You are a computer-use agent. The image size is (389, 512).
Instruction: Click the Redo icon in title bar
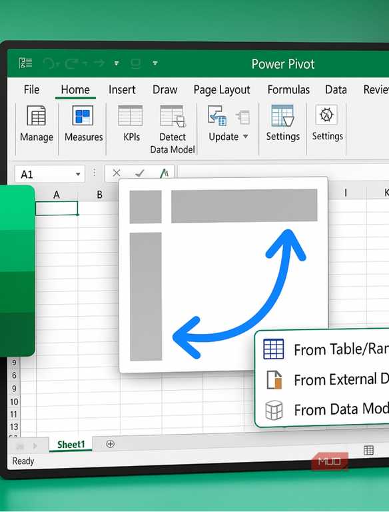coord(72,63)
